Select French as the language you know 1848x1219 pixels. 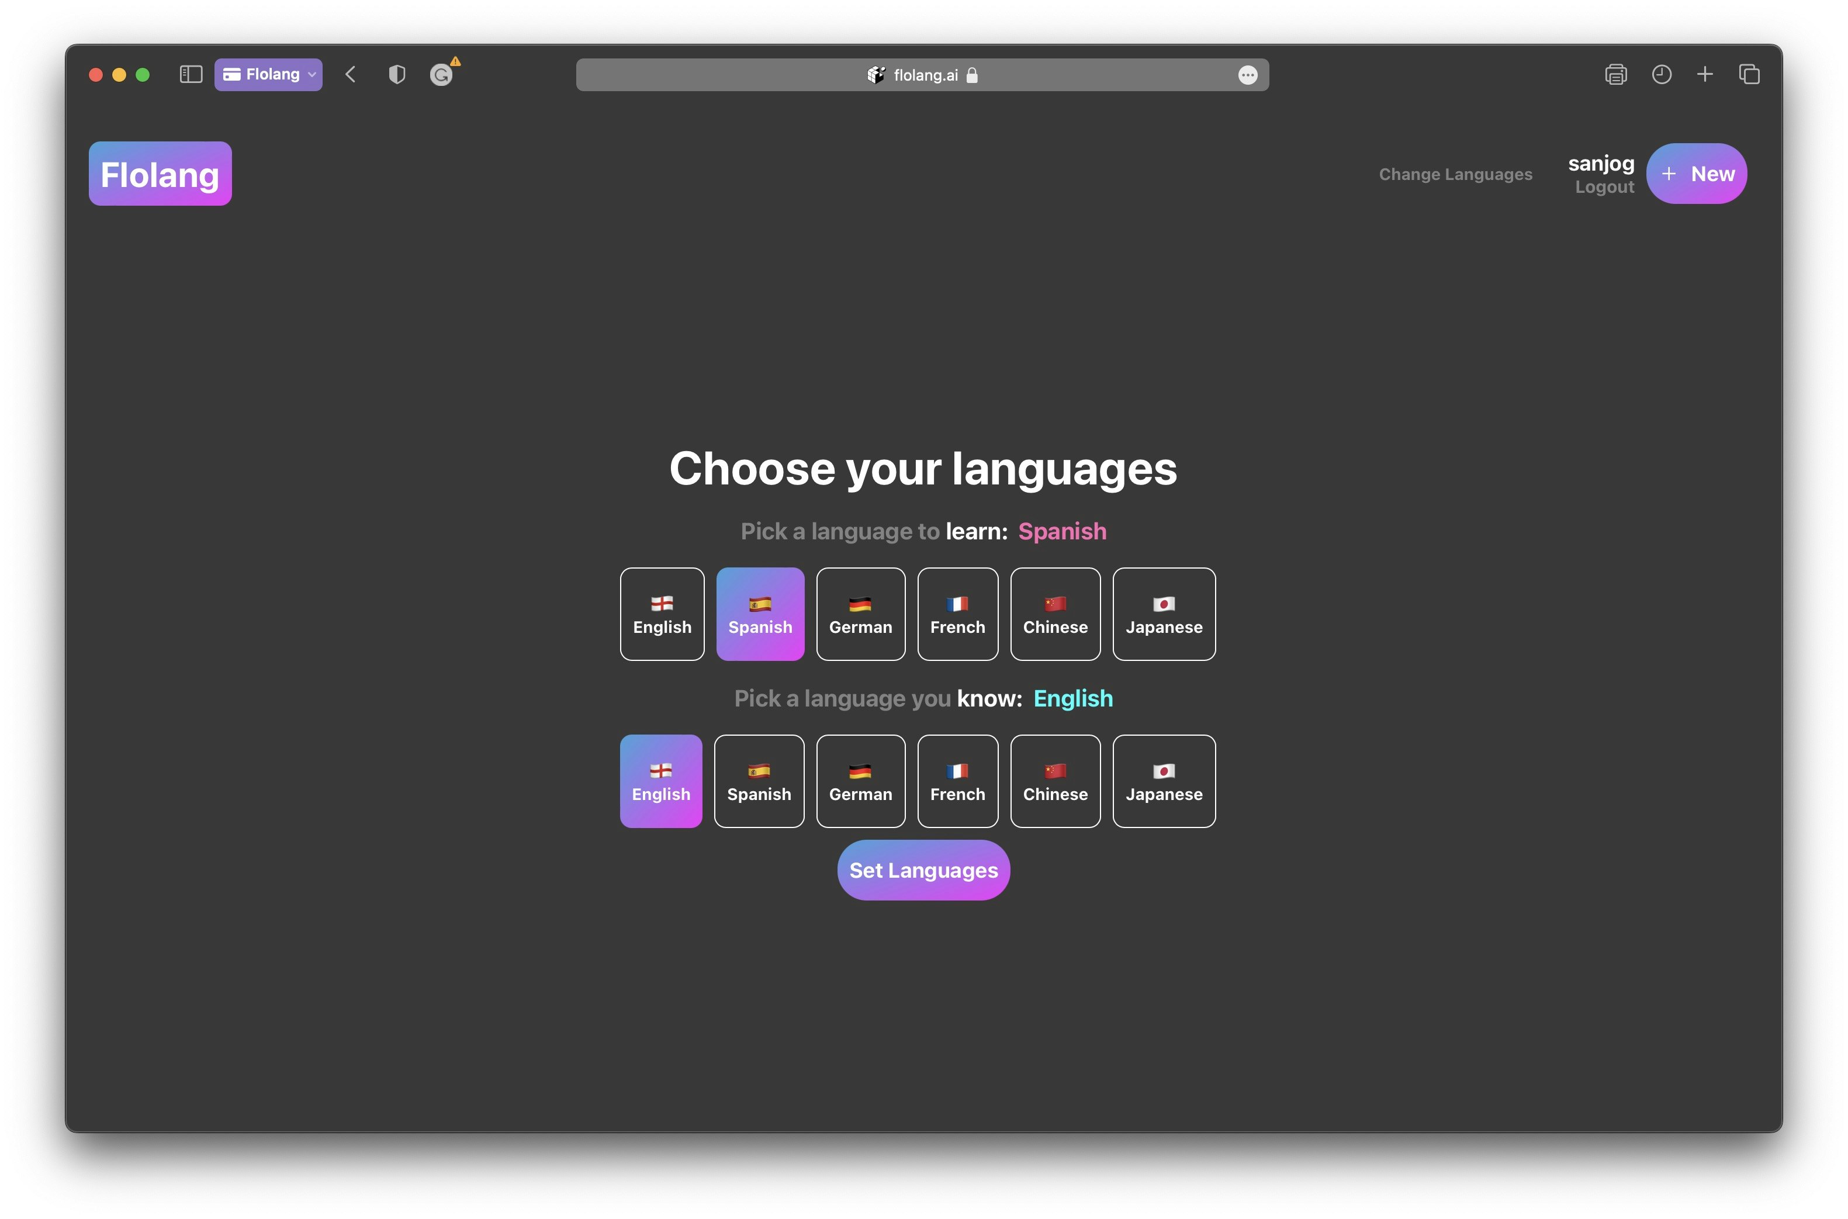pyautogui.click(x=957, y=781)
